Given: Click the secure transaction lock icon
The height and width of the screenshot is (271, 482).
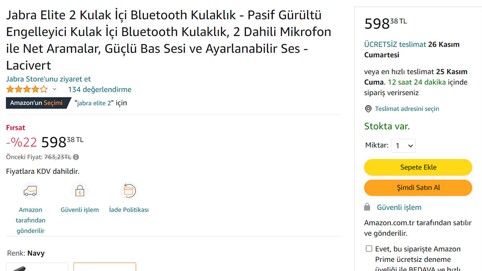Looking at the screenshot, I should click(80, 191).
